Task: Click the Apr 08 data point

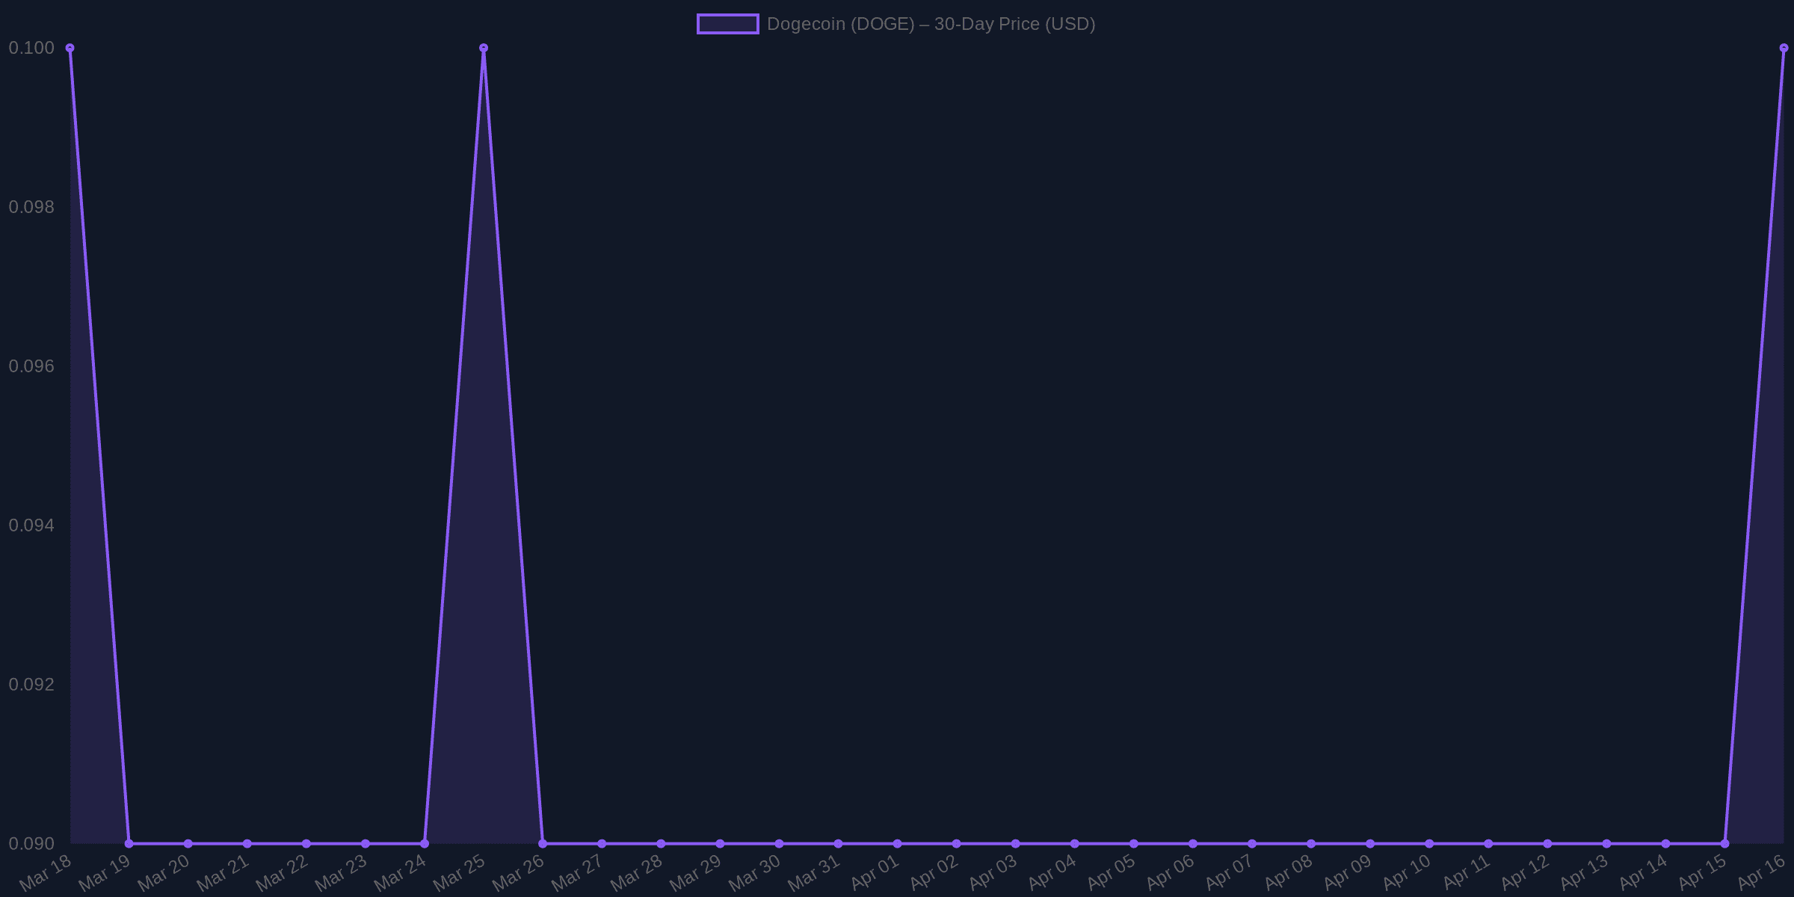Action: (x=1311, y=843)
